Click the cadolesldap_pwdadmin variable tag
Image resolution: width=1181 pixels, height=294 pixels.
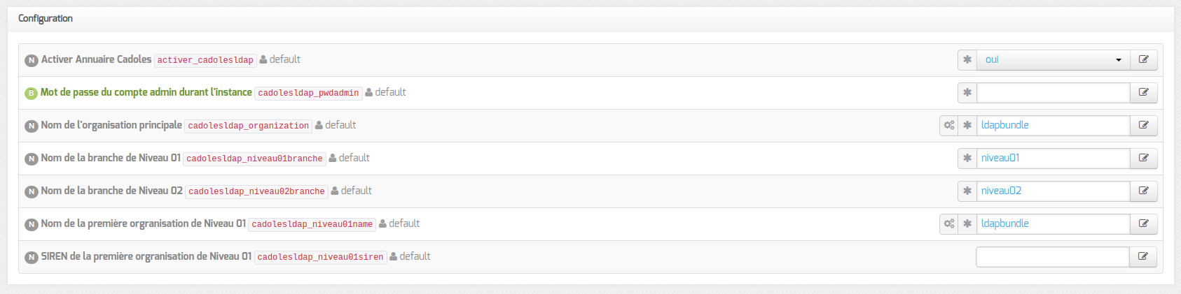(308, 93)
